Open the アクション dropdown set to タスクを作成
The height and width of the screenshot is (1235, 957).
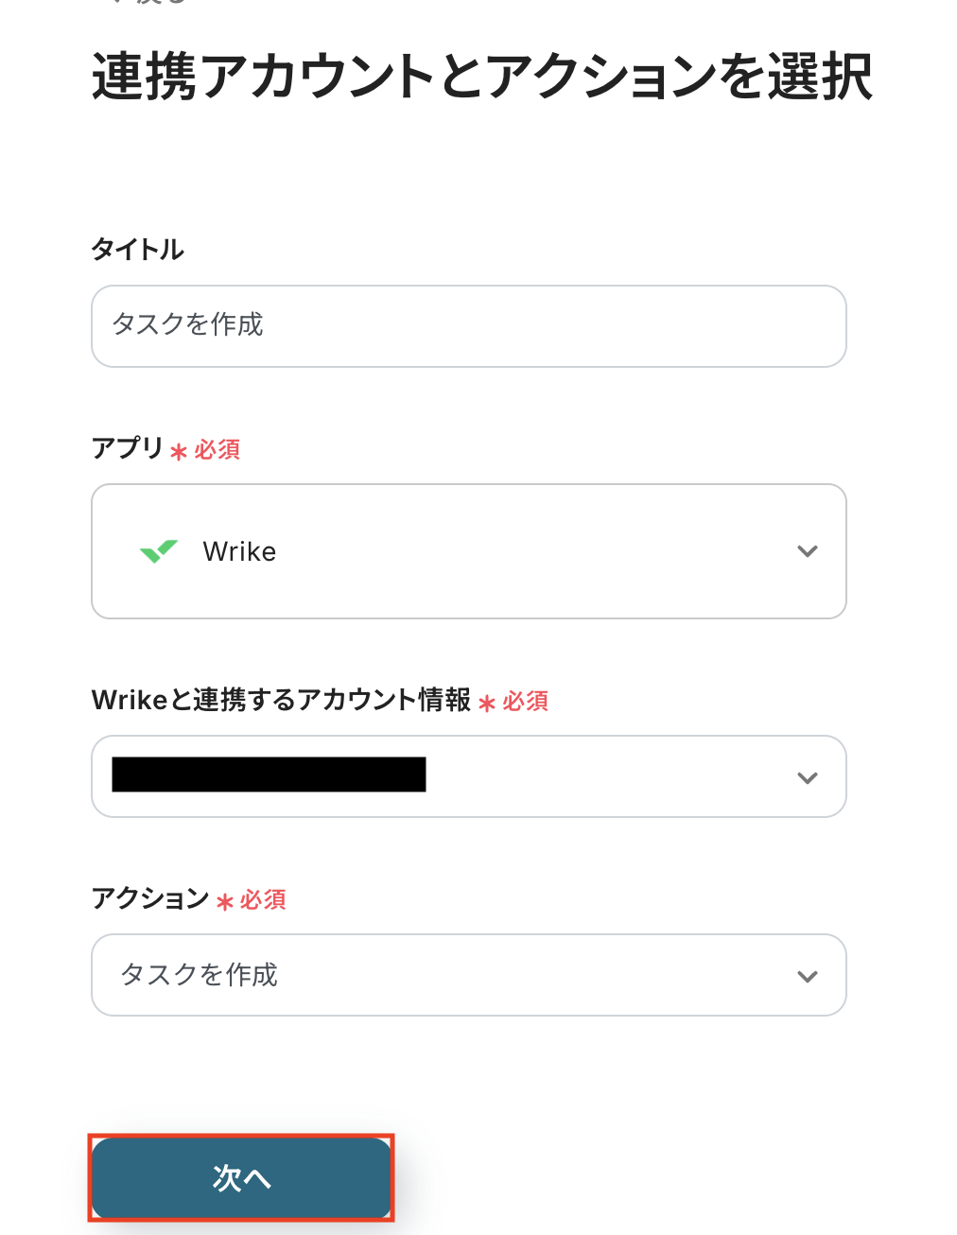[468, 975]
